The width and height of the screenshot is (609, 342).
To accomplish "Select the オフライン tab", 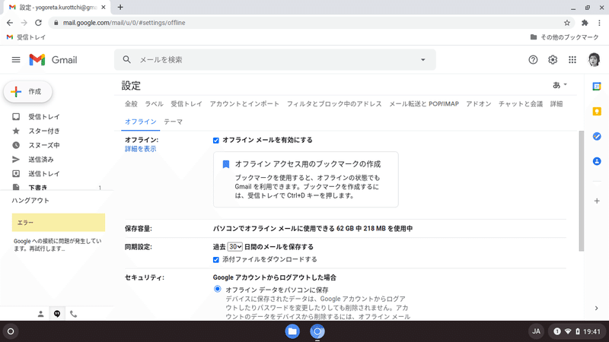I will pyautogui.click(x=140, y=122).
